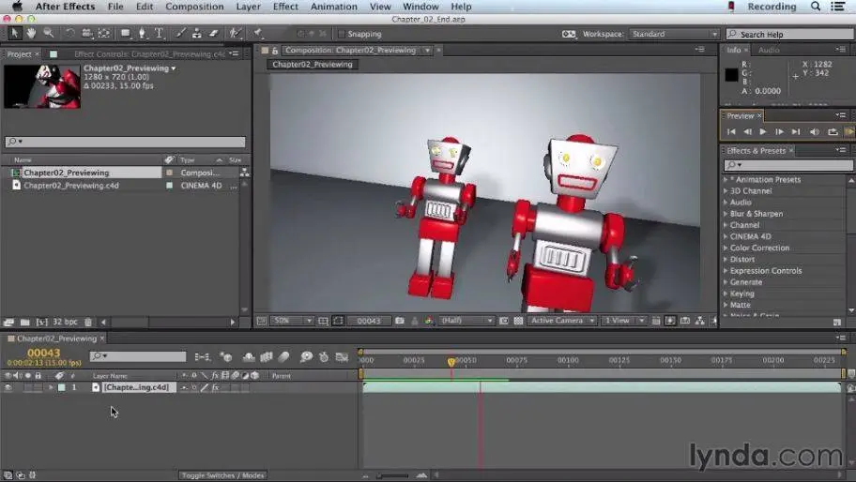Switch to the Audio panel tab
The height and width of the screenshot is (482, 856).
pos(769,50)
